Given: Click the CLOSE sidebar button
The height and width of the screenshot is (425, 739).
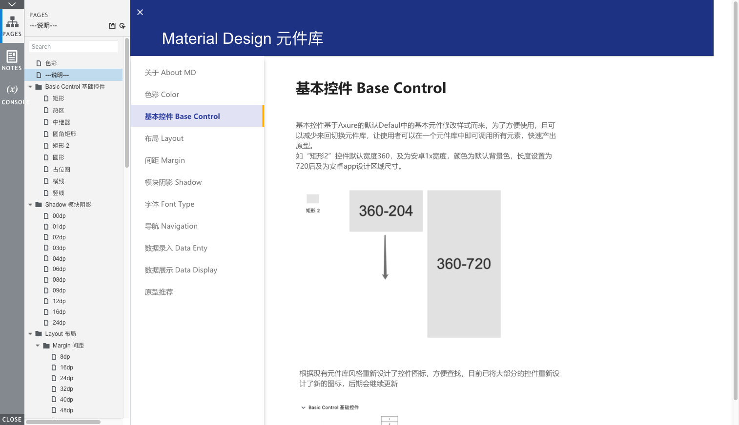Looking at the screenshot, I should 12,419.
